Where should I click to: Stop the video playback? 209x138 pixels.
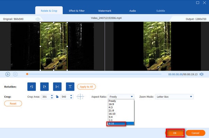(x=15, y=74)
